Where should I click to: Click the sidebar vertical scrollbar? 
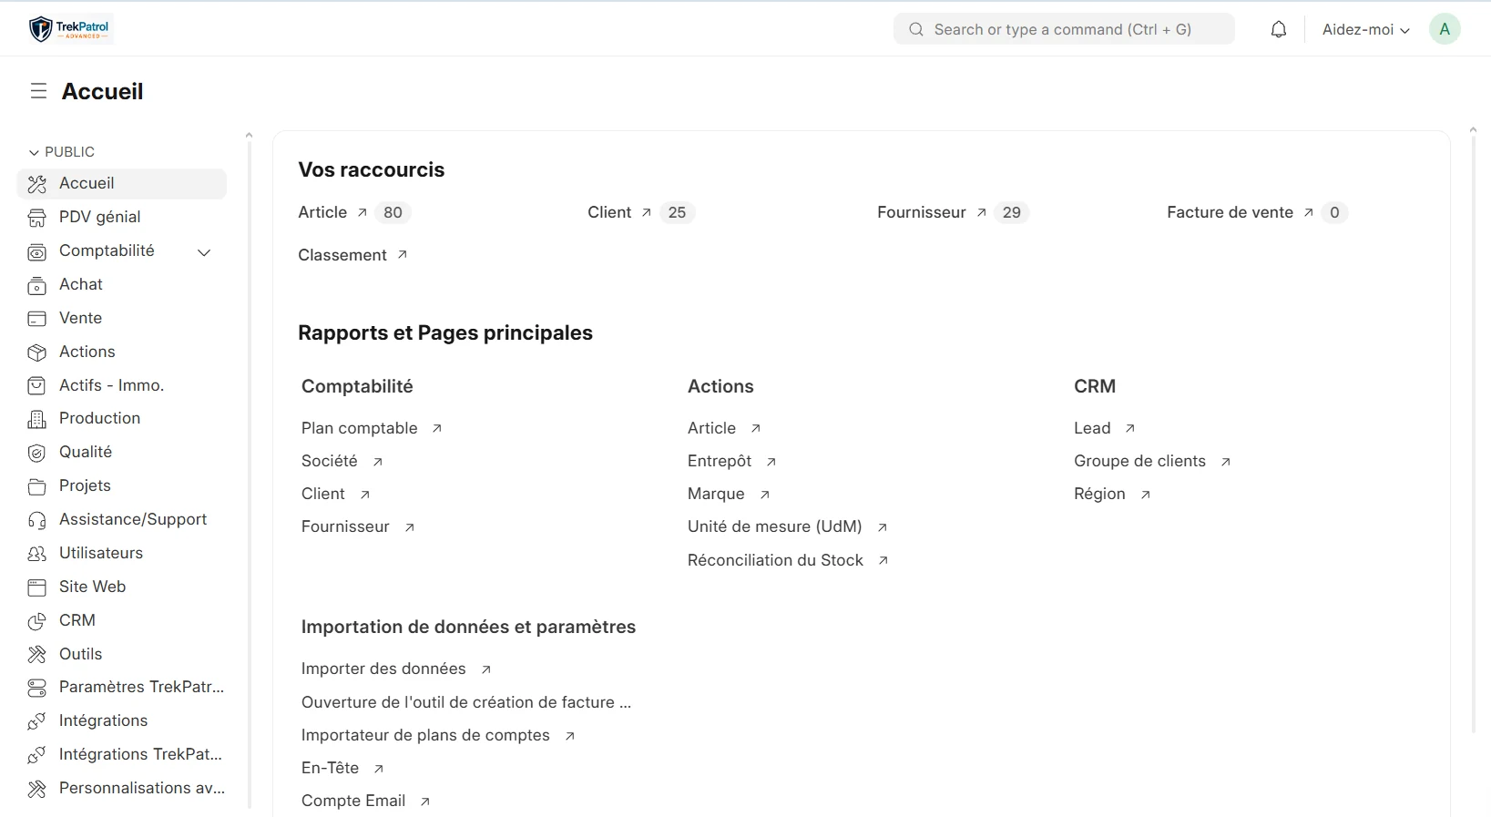tap(249, 470)
